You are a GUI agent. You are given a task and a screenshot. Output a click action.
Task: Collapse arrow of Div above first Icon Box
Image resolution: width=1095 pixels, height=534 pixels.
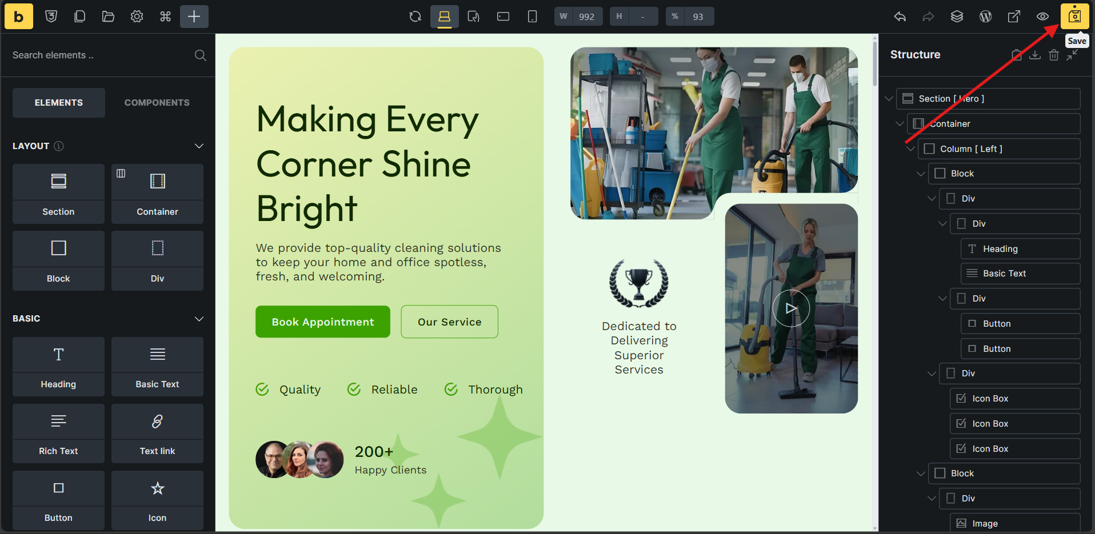(932, 374)
